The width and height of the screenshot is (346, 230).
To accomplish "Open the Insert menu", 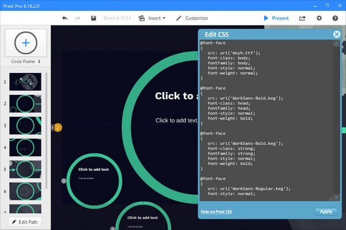I will pyautogui.click(x=152, y=18).
